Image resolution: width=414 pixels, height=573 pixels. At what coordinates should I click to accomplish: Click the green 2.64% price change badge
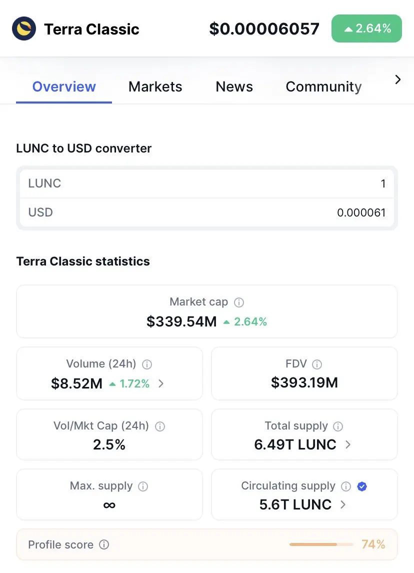(366, 28)
